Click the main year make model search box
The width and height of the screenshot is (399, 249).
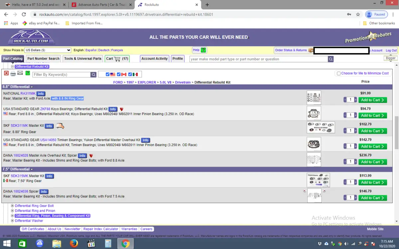[259, 59]
